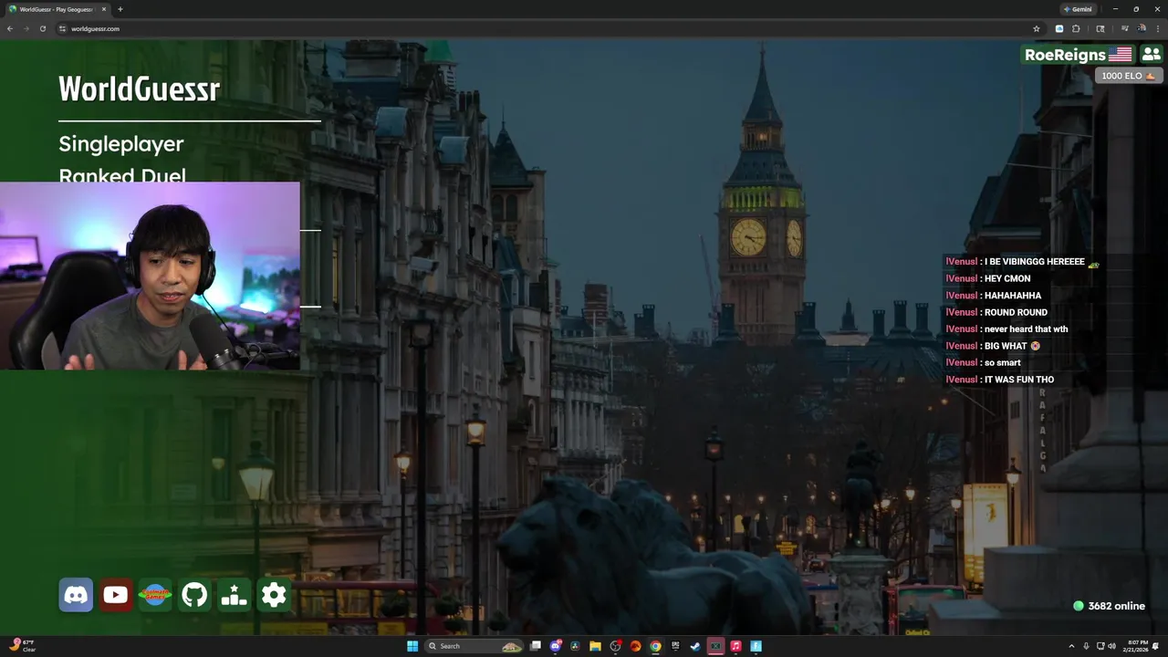Reload the worldguessr.com page
Viewport: 1168px width, 657px height.
pyautogui.click(x=42, y=28)
